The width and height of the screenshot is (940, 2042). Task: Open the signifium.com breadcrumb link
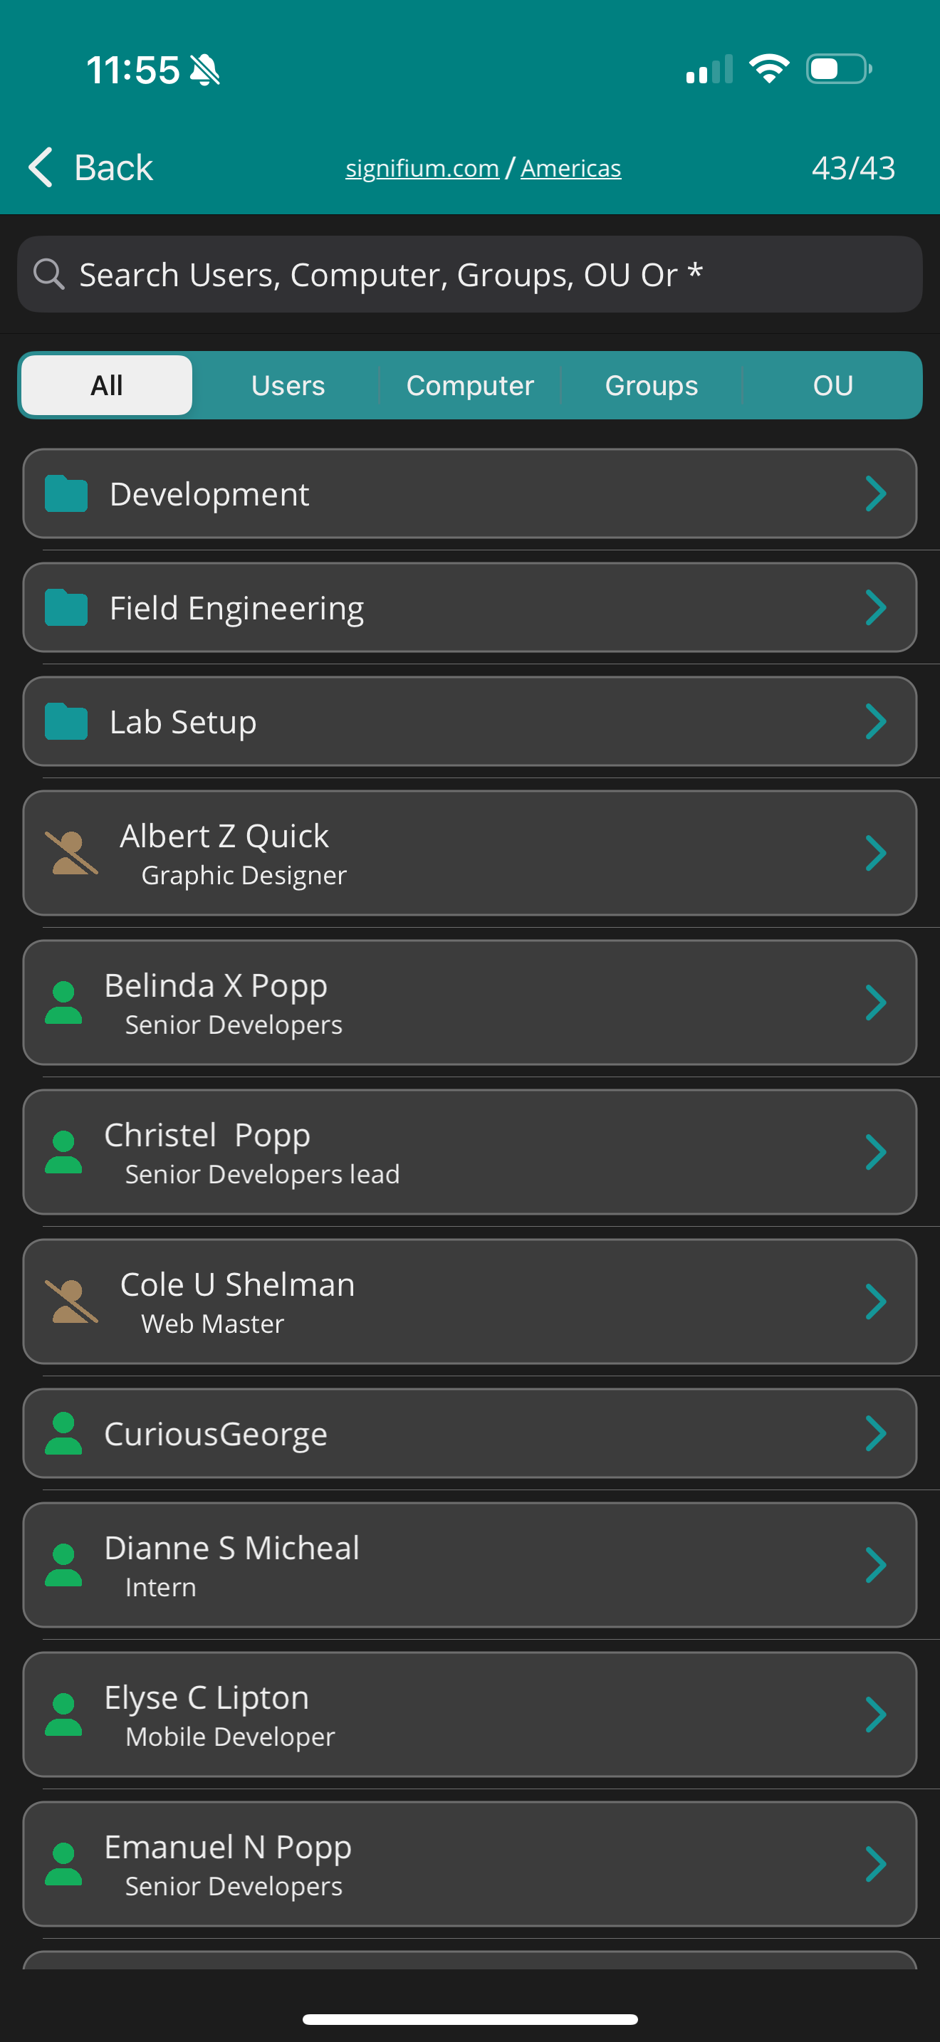point(422,168)
